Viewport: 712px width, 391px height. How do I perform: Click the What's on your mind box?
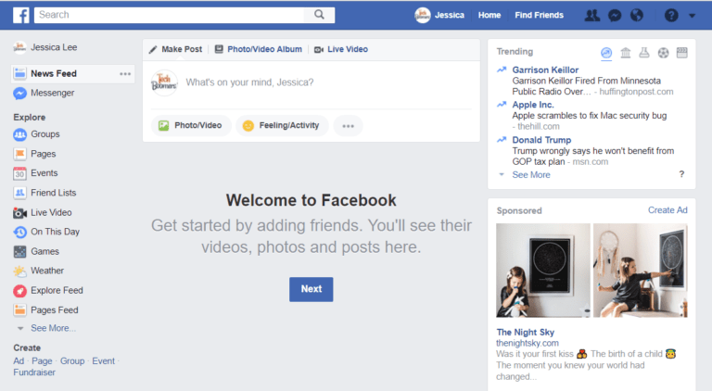point(249,82)
